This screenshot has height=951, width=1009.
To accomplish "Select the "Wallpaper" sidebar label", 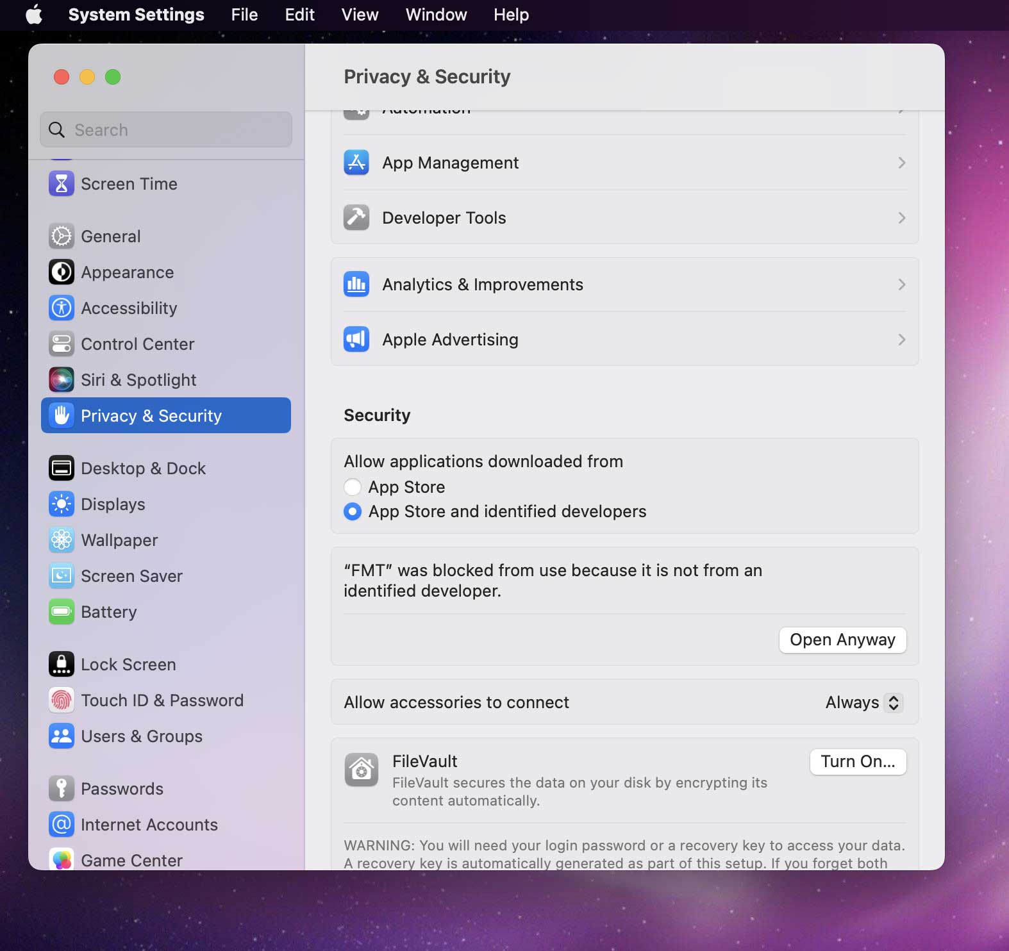I will click(x=119, y=540).
